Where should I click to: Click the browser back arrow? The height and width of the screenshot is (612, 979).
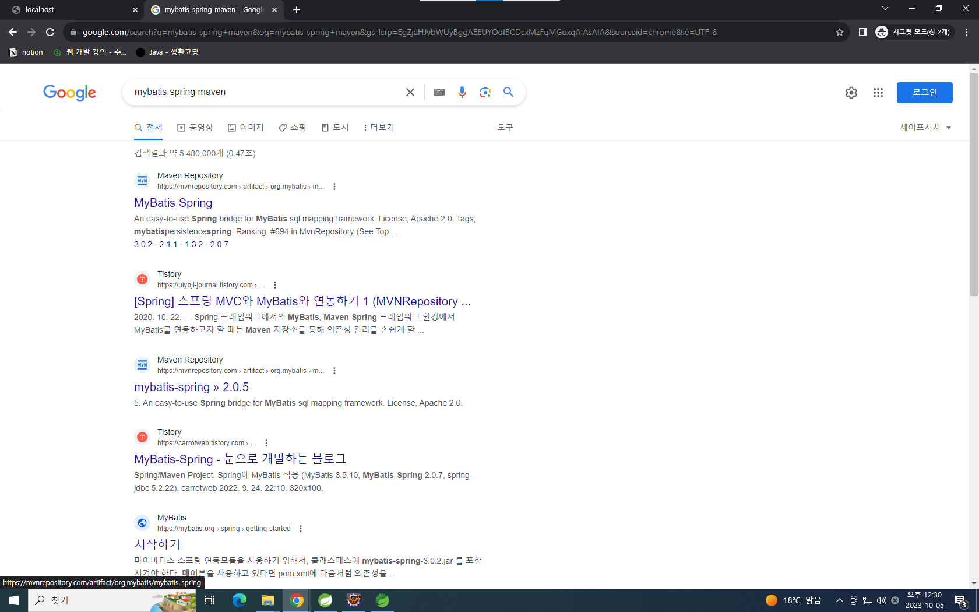tap(13, 32)
